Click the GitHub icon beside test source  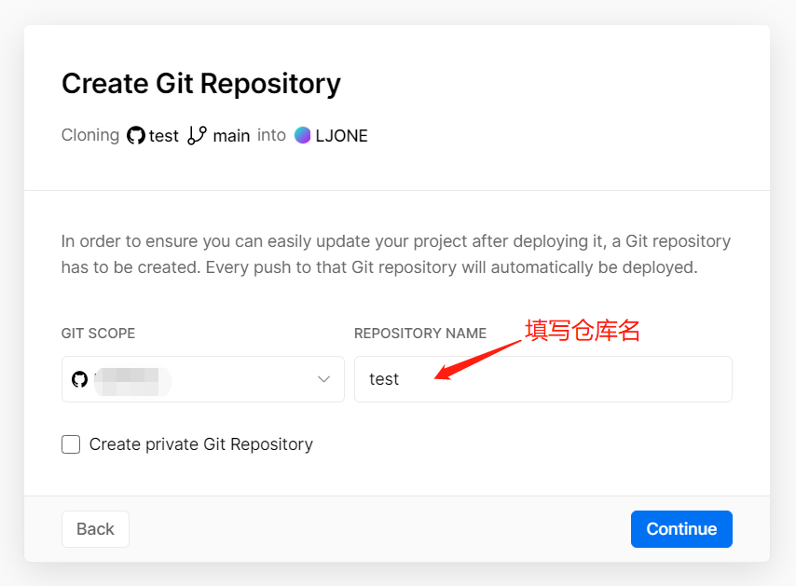coord(136,136)
